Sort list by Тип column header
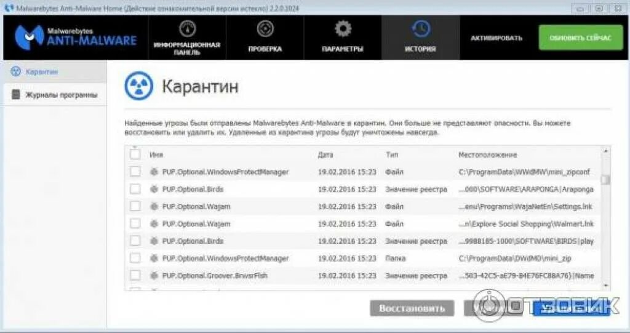Viewport: 630px width, 333px height. 392,155
